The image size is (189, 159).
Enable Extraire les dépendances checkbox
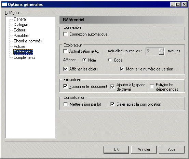pyautogui.click(x=152, y=87)
